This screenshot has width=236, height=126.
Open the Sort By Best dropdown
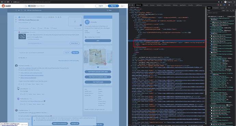coord(23,58)
